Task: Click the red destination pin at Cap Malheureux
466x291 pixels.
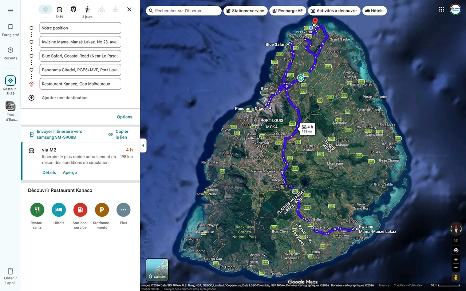Action: 315,21
